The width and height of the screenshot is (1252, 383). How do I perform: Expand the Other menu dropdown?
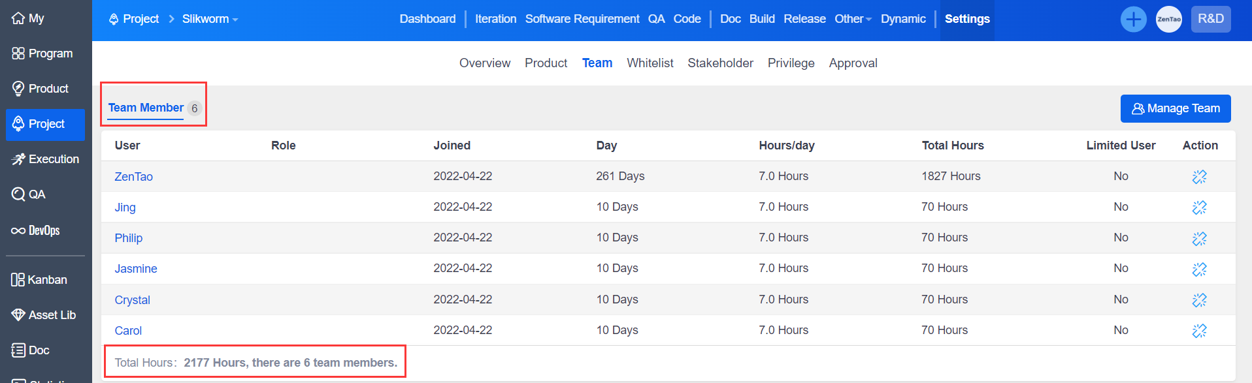coord(852,19)
